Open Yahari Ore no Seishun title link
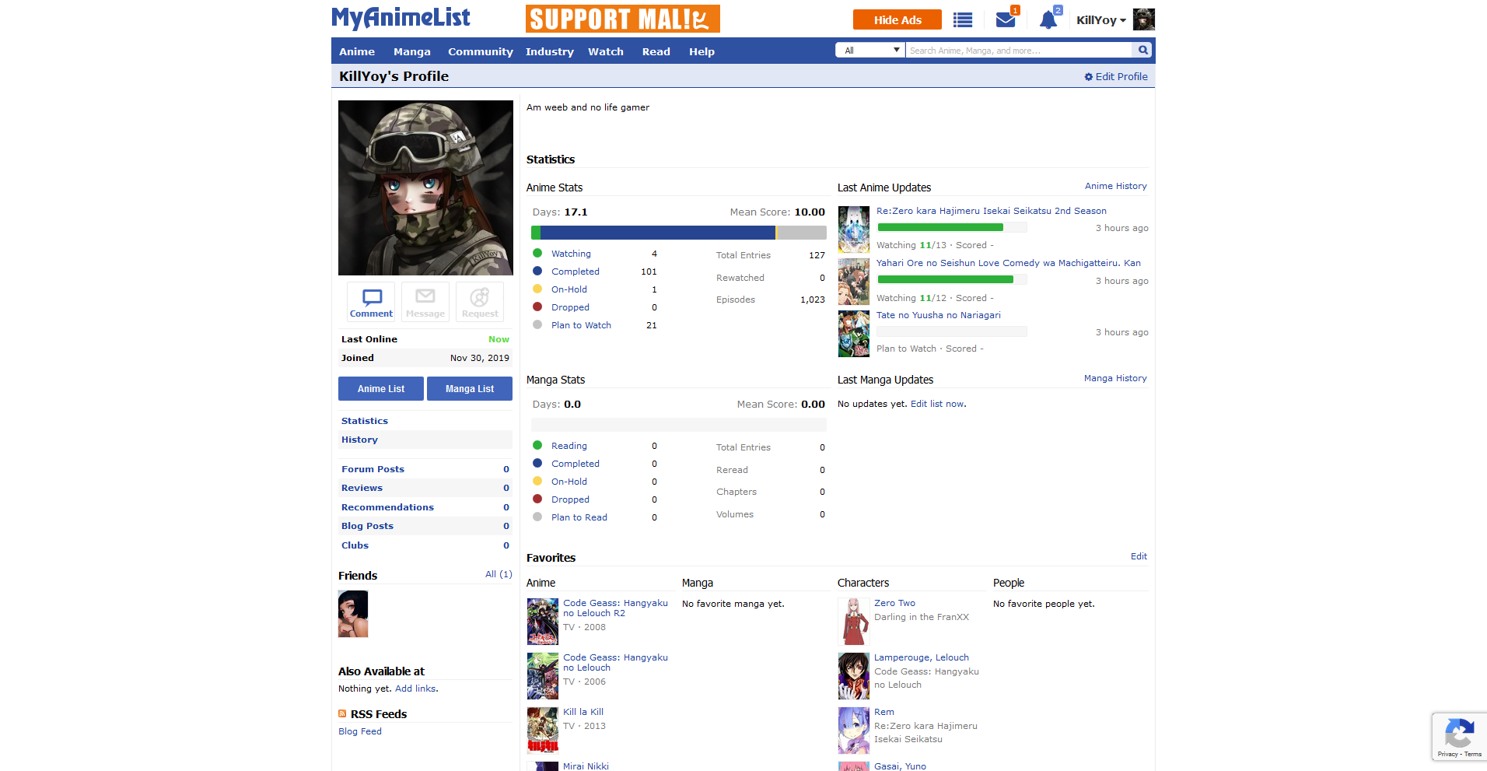 (1009, 263)
